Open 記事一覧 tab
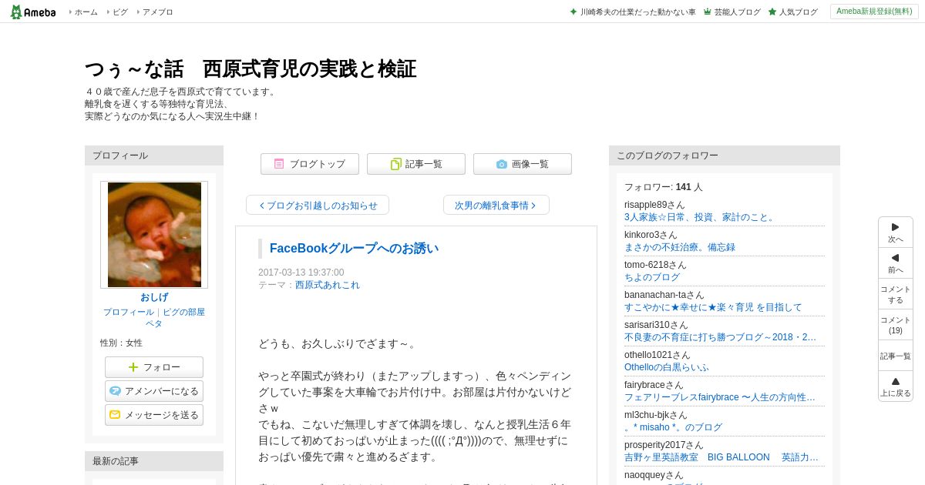Viewport: 925px width, 485px height. [x=416, y=164]
